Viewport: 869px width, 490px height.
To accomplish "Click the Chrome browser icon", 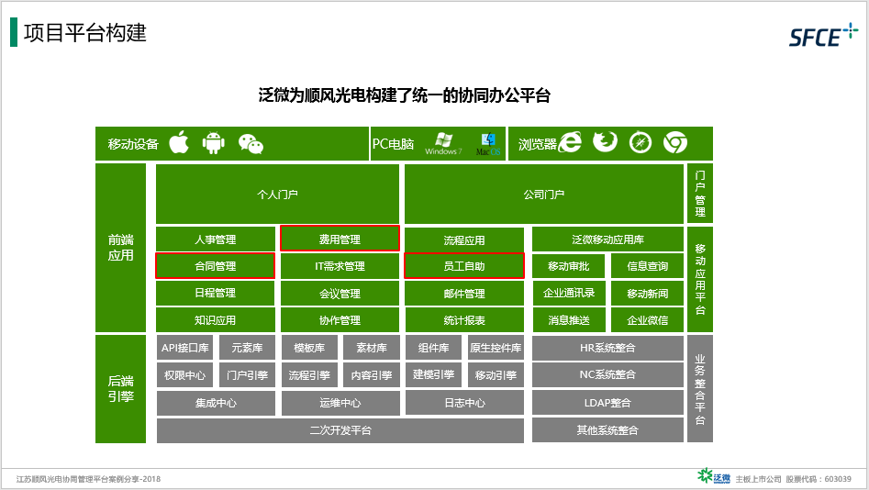I will [675, 142].
